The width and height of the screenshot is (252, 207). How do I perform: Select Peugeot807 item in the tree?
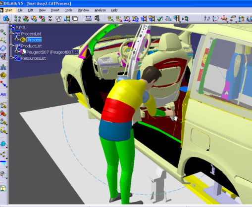pos(52,52)
